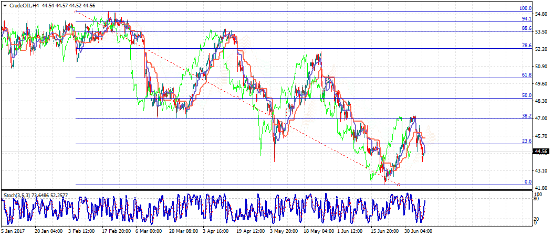553x237 pixels.
Task: Click the 78.6 Fibonacci level label
Action: [526, 46]
